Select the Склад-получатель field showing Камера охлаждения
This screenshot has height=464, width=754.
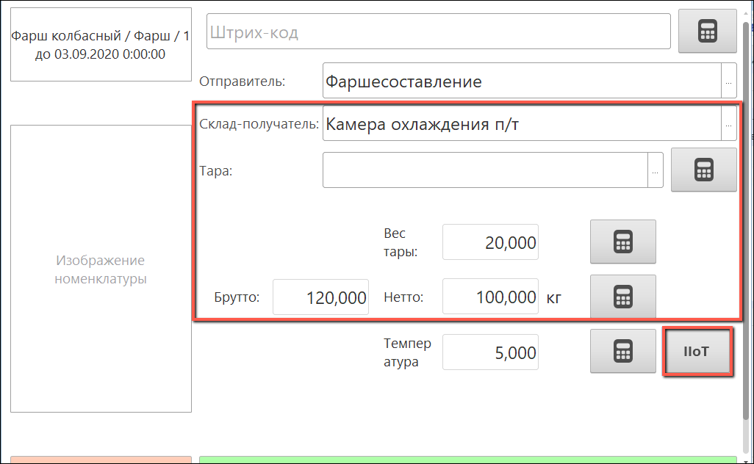522,124
